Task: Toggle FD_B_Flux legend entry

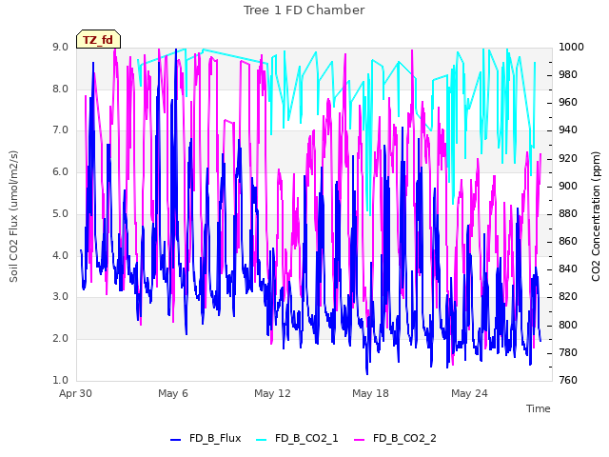Action: [206, 438]
